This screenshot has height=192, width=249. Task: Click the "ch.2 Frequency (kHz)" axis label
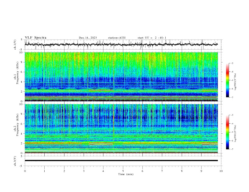tap(16, 125)
